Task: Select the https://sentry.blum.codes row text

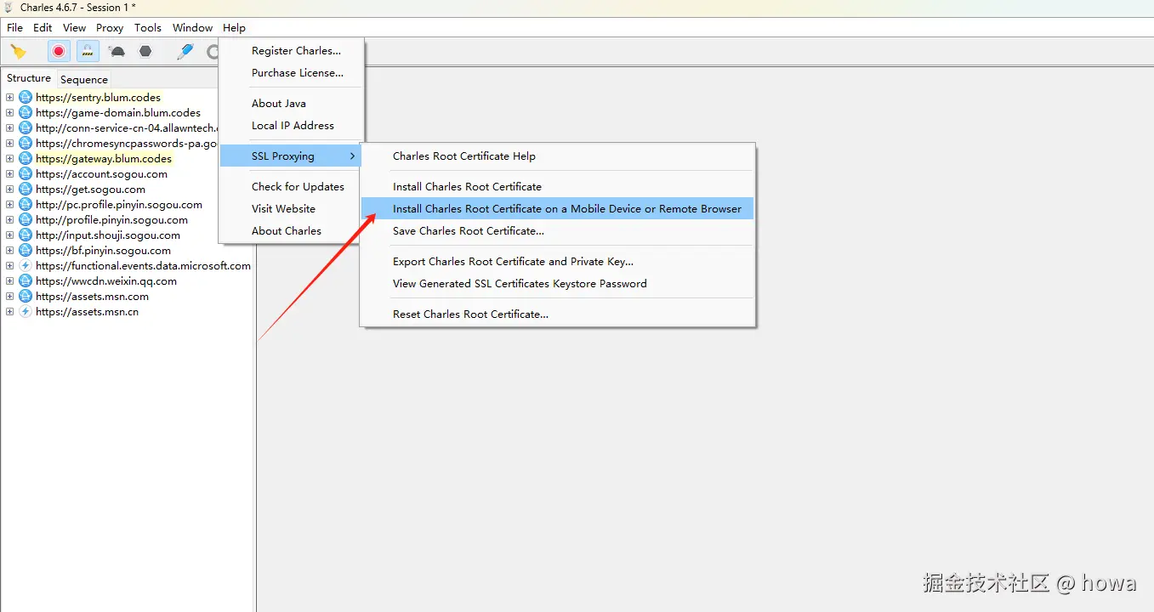Action: tap(98, 98)
